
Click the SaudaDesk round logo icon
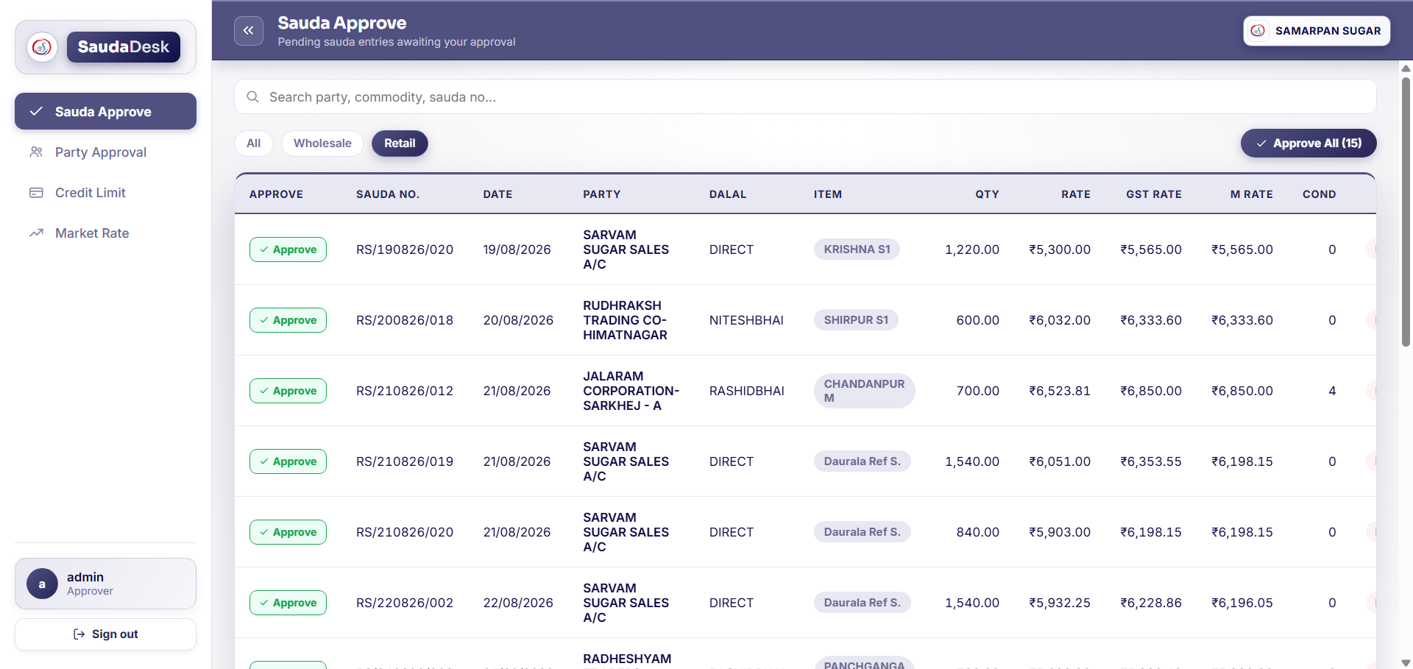click(42, 47)
